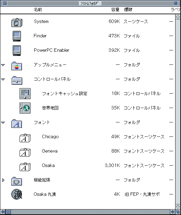Viewport: 181px width, 215px height.
Task: Click the システムフォルダ title bar text
Action: pyautogui.click(x=89, y=3)
